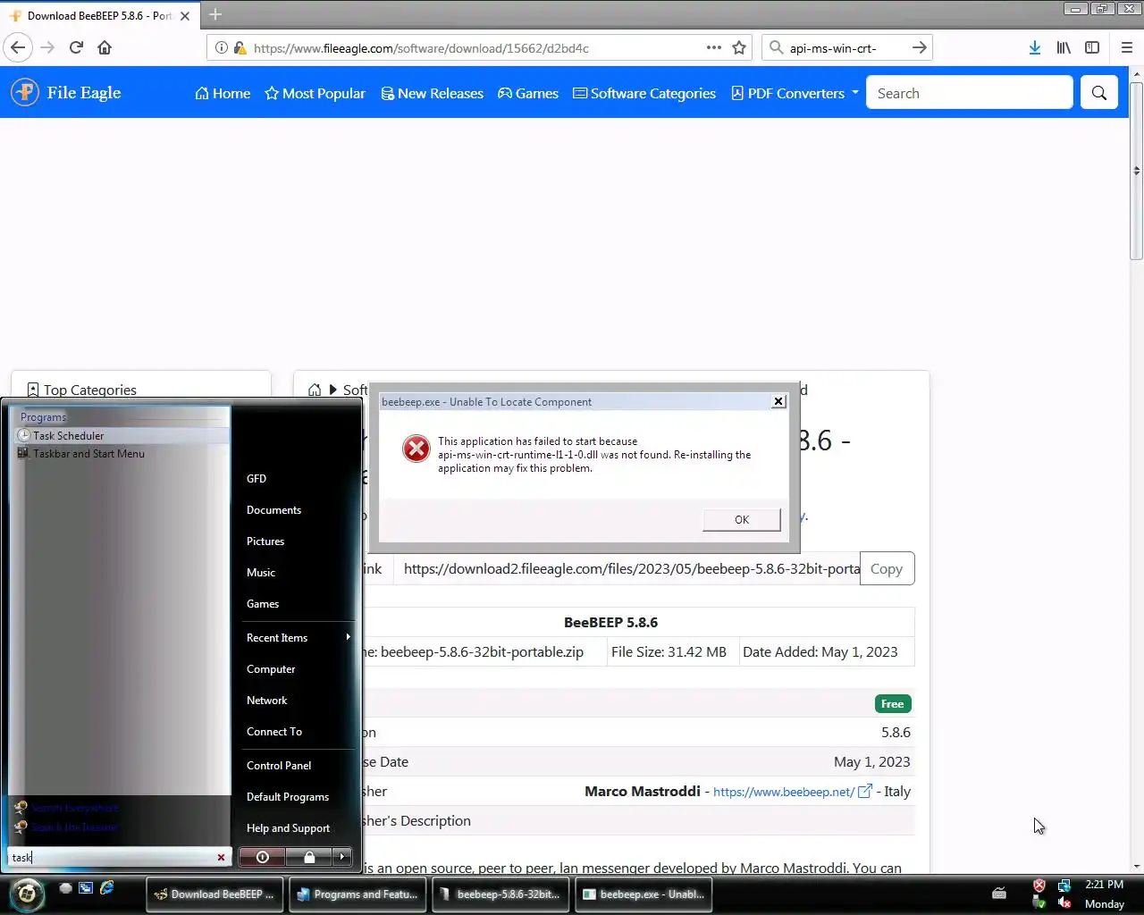Toggle the Firefox sidebar icon
The height and width of the screenshot is (915, 1144).
tap(1092, 47)
